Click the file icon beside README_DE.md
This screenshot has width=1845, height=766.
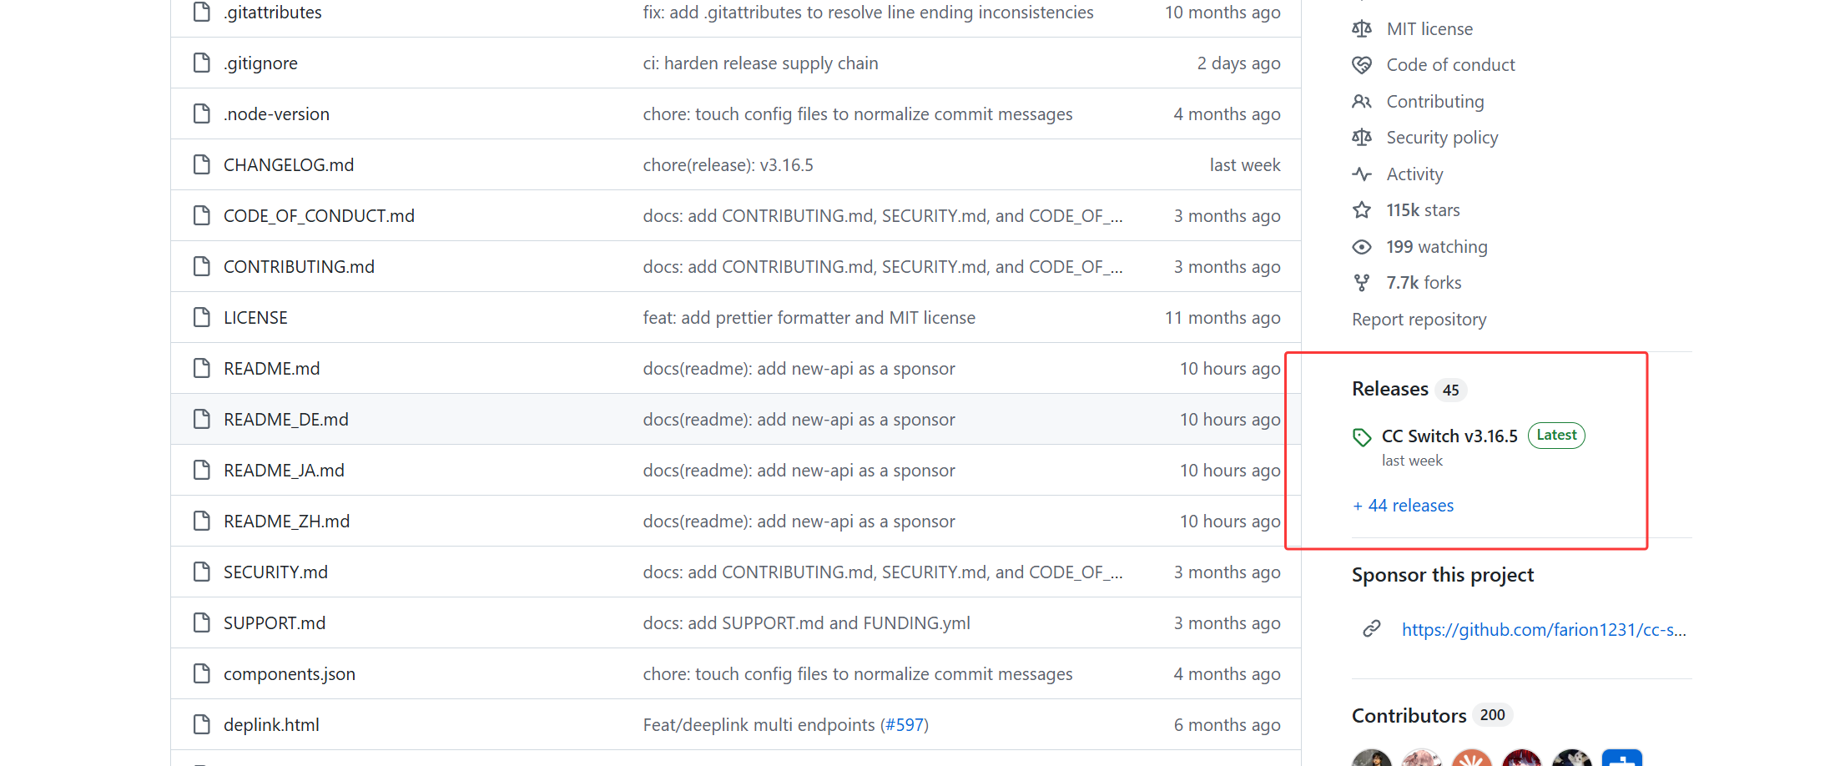201,419
